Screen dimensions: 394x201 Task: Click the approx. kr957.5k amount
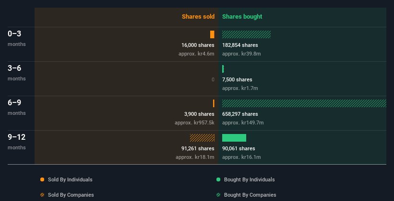pyautogui.click(x=194, y=123)
